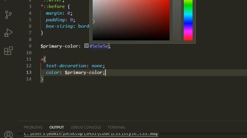The image size is (247, 138).
Task: Open the Accounts menu icon
Action: coord(8,135)
